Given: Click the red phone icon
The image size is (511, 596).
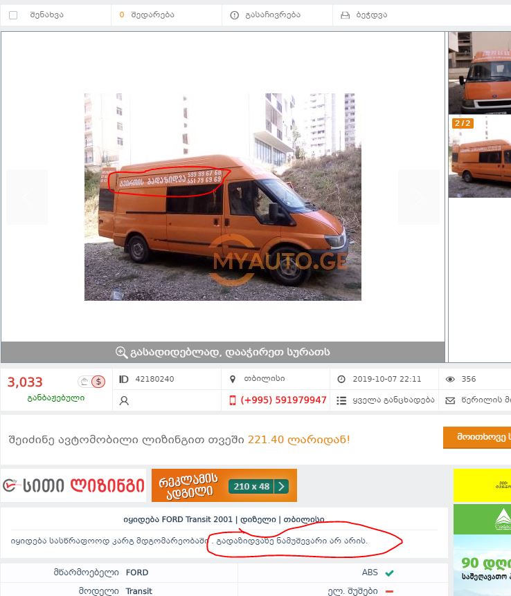Looking at the screenshot, I should [x=232, y=400].
